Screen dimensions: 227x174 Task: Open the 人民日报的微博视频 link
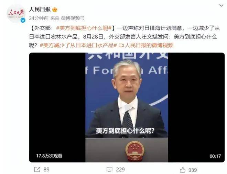tap(149, 45)
